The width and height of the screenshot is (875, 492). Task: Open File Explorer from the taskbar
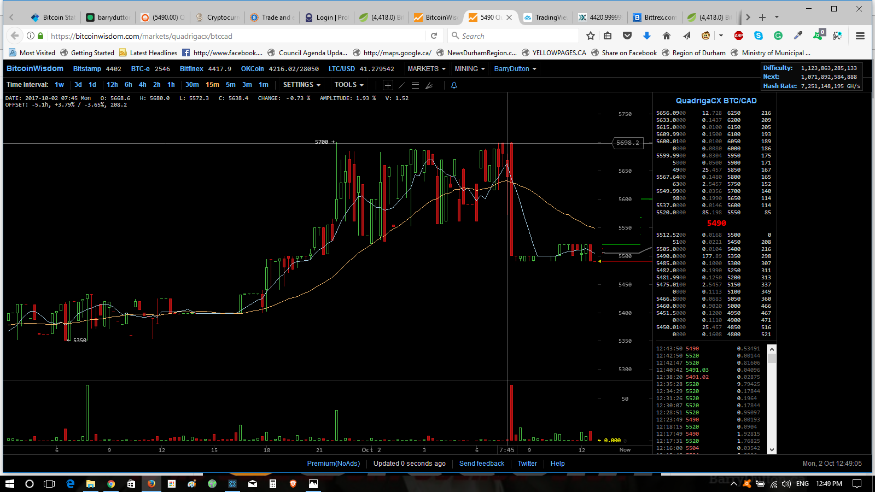pos(91,484)
